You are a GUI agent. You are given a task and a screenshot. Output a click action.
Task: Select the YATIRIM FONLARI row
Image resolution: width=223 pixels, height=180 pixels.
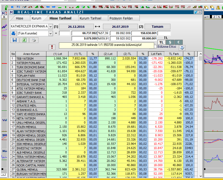pos(104,63)
